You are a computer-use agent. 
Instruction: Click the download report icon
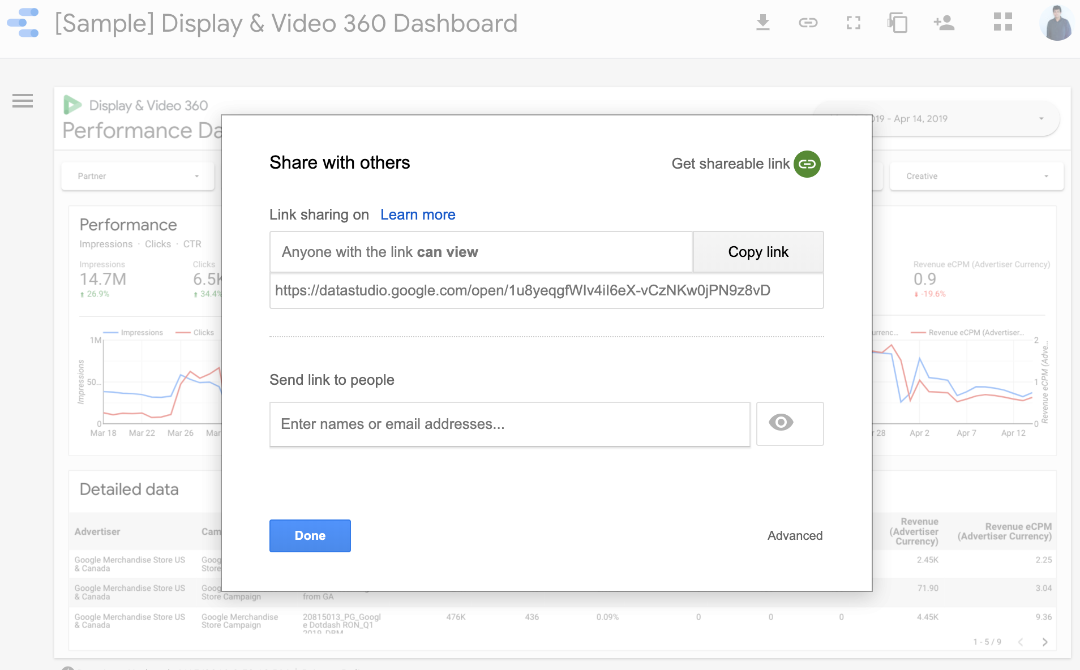[764, 23]
